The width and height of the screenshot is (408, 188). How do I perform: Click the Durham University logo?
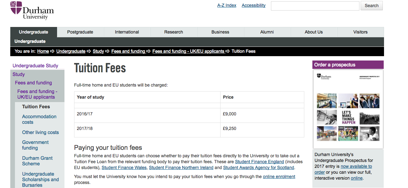pos(32,10)
